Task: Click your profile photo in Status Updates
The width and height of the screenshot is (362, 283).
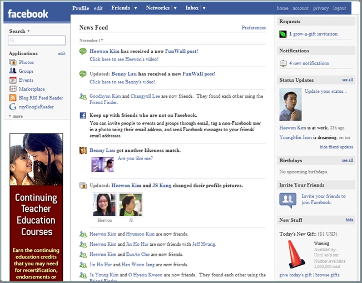Action: pyautogui.click(x=290, y=105)
